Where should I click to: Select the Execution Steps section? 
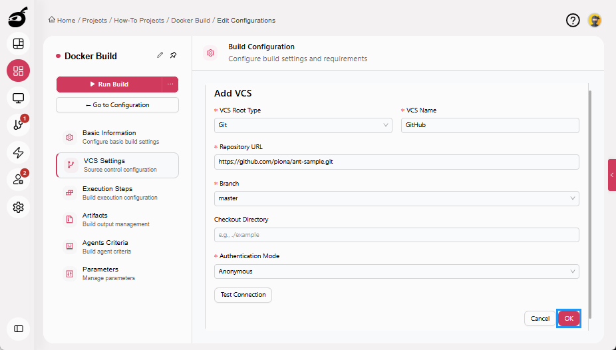coord(117,193)
